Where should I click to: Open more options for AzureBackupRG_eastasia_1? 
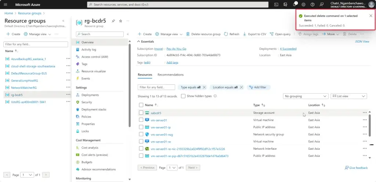click(x=68, y=59)
